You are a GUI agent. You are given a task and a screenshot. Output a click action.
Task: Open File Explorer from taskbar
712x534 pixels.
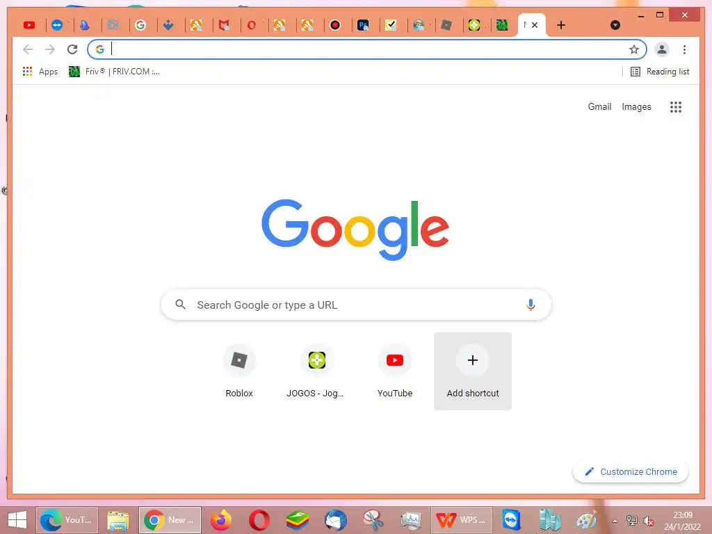coord(118,520)
